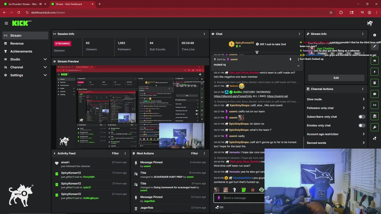The height and width of the screenshot is (214, 381).
Task: Click Edit button in Stream info
Action: (336, 78)
